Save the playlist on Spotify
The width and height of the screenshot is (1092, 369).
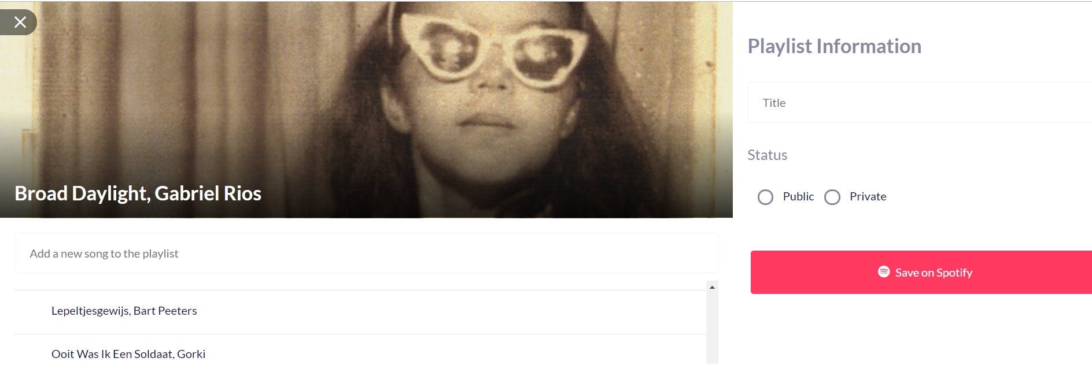[921, 272]
